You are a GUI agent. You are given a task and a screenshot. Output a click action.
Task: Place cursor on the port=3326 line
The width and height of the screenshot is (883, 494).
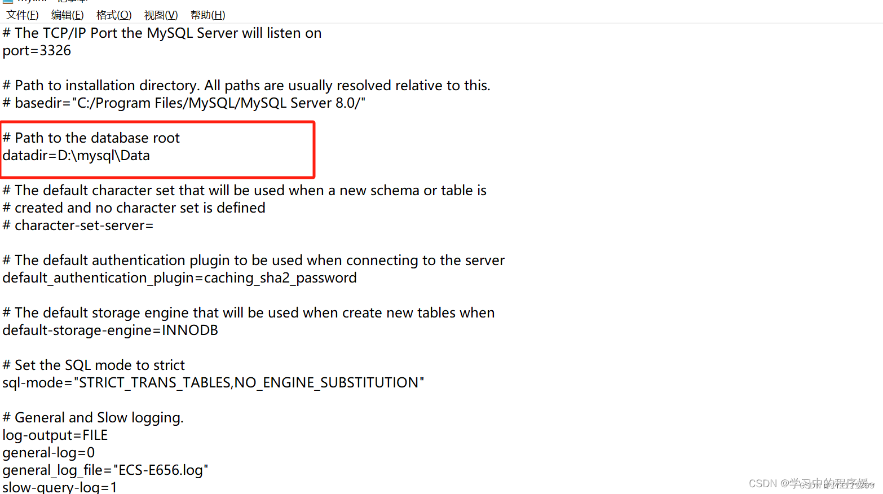pos(37,51)
